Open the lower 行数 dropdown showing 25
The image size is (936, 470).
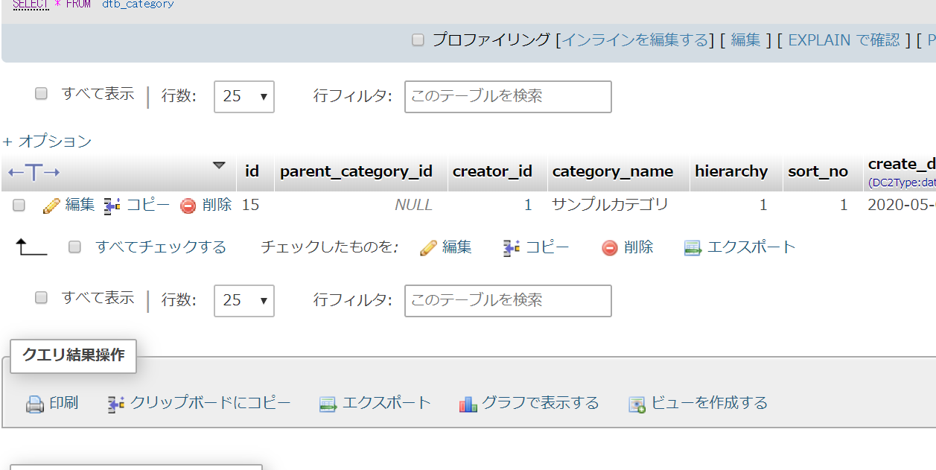pos(244,301)
